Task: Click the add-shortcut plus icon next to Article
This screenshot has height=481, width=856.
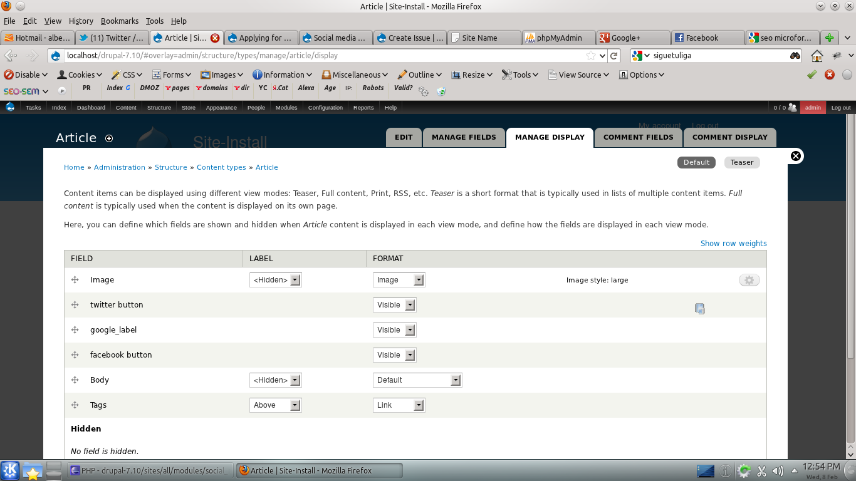Action: pos(109,138)
